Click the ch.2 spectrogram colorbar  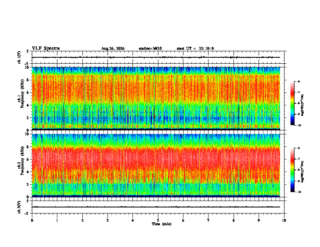[x=292, y=170]
